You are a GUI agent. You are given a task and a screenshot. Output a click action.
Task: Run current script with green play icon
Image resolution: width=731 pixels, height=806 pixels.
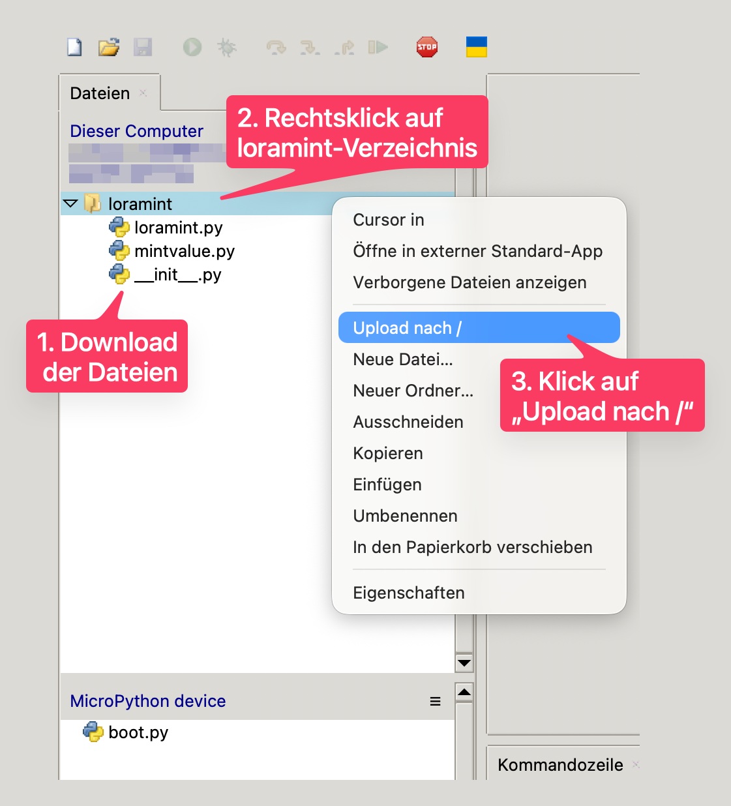pos(192,47)
